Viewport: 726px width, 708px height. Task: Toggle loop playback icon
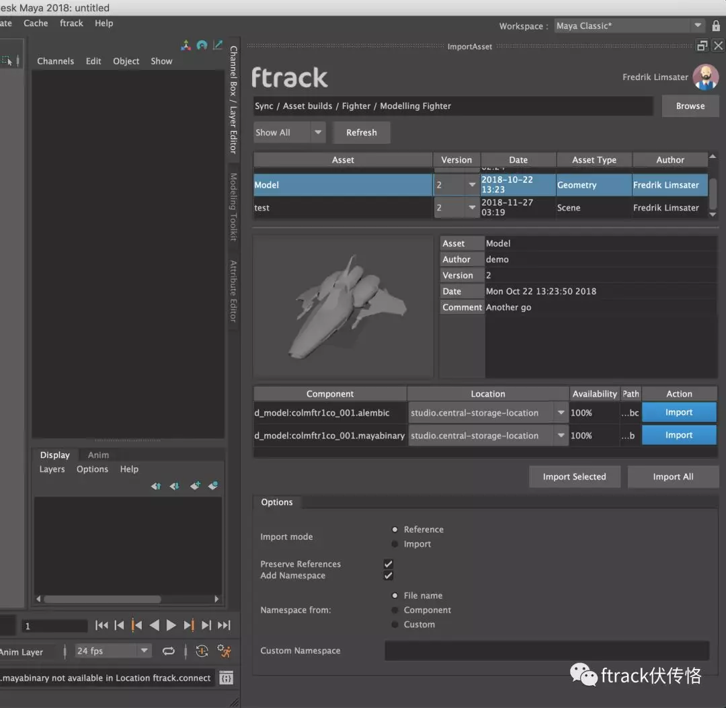(169, 651)
